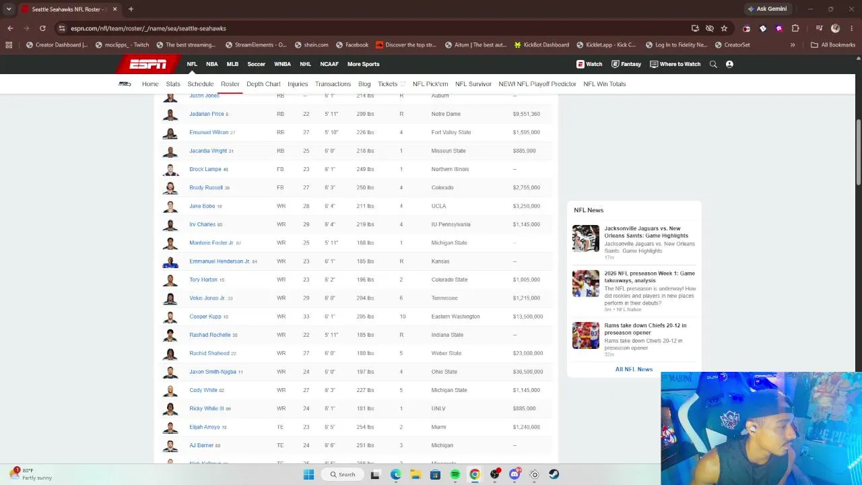The image size is (862, 485).
Task: Open the Chrome apps grid in bookmarks bar
Action: point(9,45)
